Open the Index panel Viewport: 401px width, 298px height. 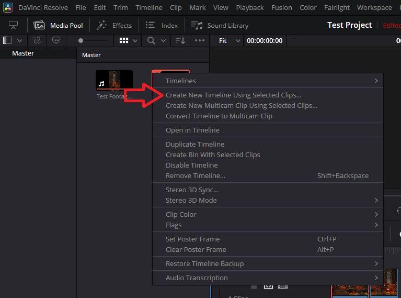pos(162,25)
